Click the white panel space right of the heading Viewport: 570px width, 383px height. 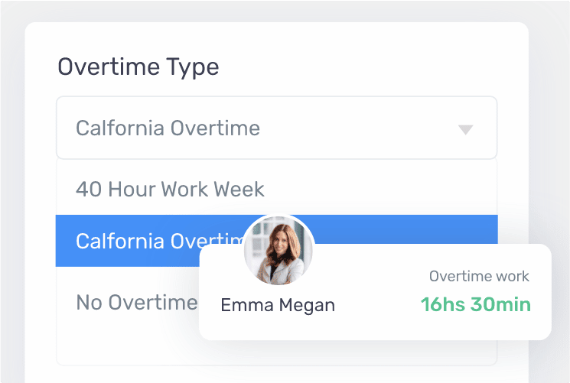point(363,67)
